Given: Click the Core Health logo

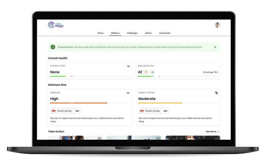Looking at the screenshot, I should (x=55, y=25).
